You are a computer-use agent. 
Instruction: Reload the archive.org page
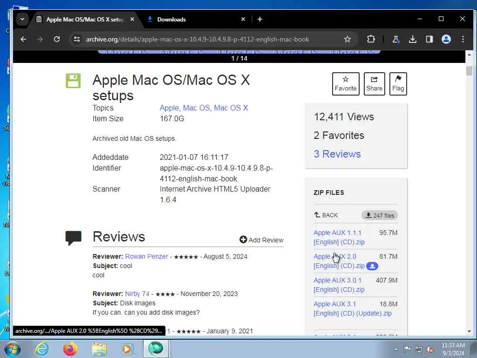coord(56,39)
